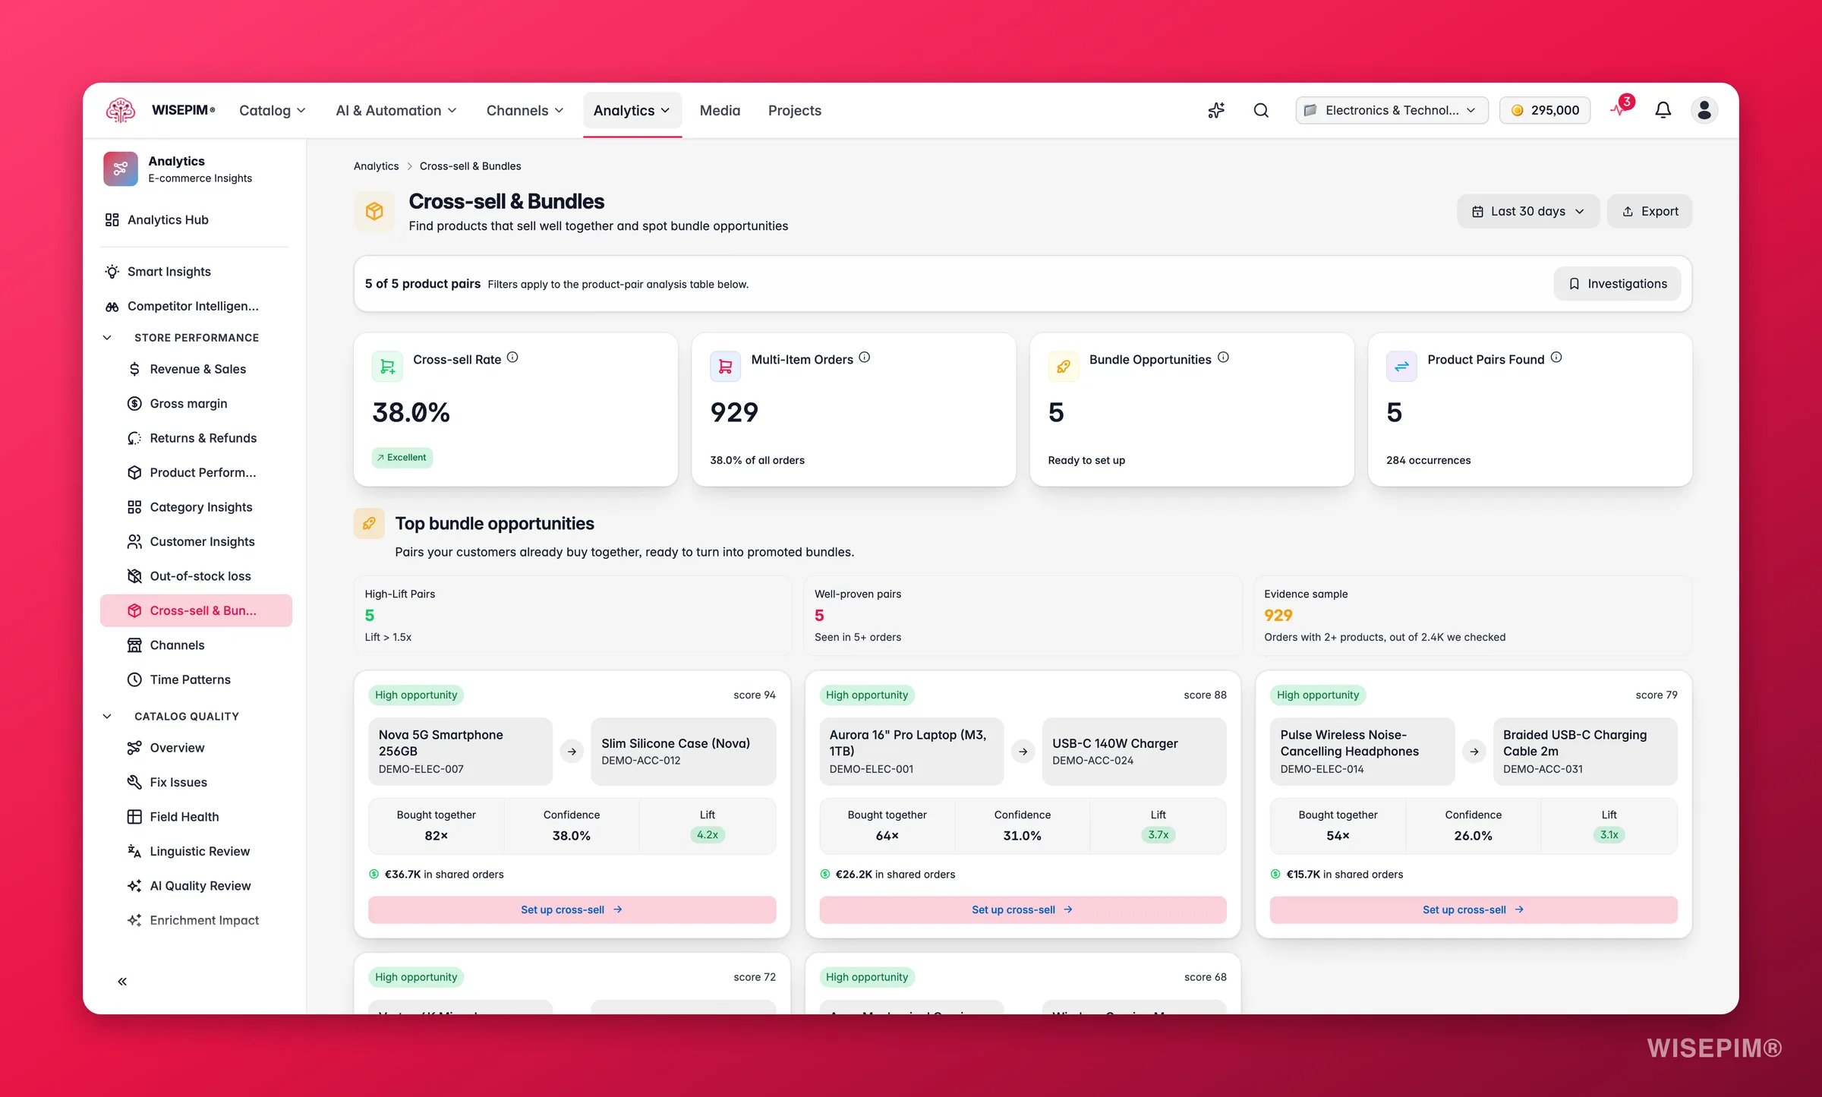Collapse the CATALOG QUALITY section

pyautogui.click(x=107, y=716)
